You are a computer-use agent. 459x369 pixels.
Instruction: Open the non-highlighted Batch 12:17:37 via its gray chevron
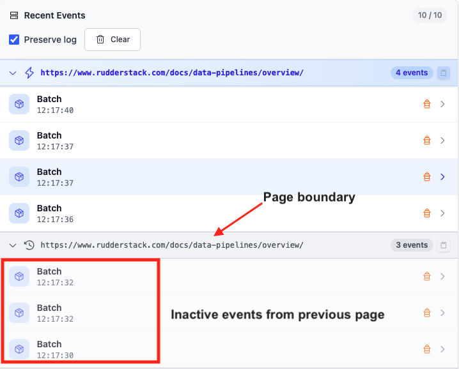click(442, 140)
